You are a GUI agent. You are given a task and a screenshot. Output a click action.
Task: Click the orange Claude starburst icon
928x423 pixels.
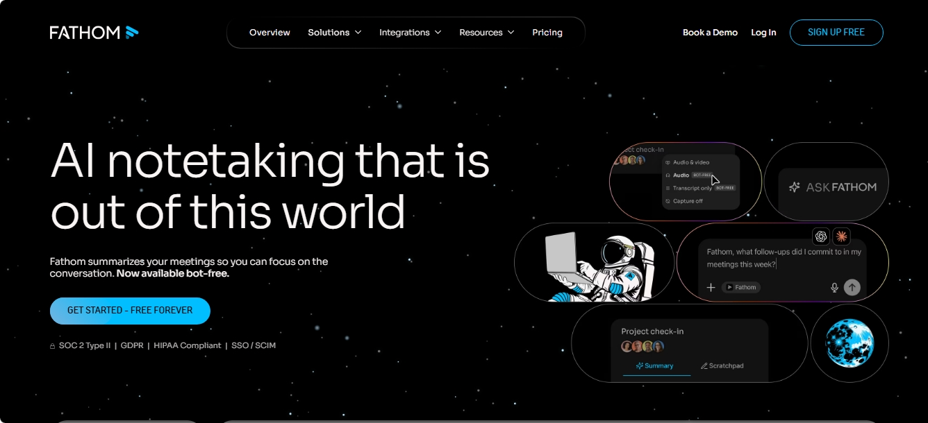click(841, 236)
